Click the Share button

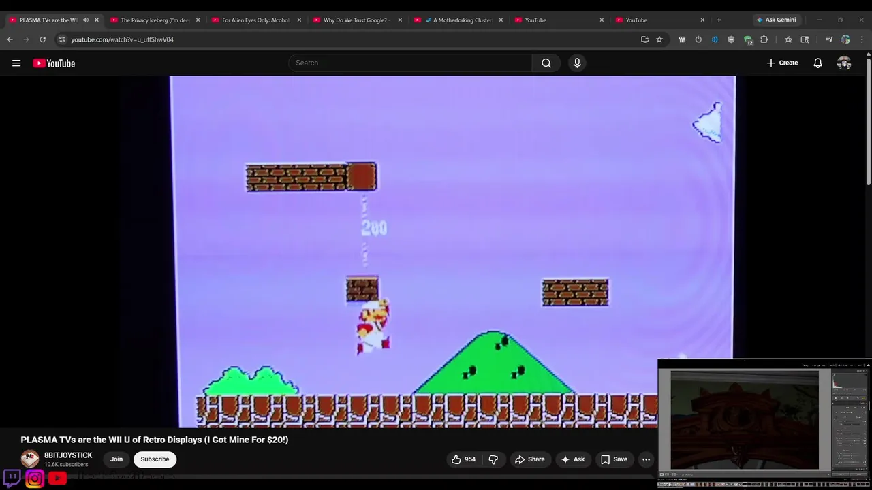pyautogui.click(x=529, y=459)
